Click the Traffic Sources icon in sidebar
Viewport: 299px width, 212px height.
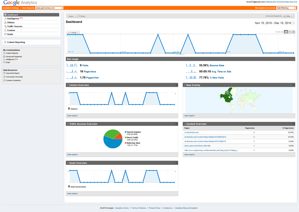[5, 27]
